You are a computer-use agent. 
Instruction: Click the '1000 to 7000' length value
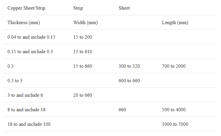[175, 124]
